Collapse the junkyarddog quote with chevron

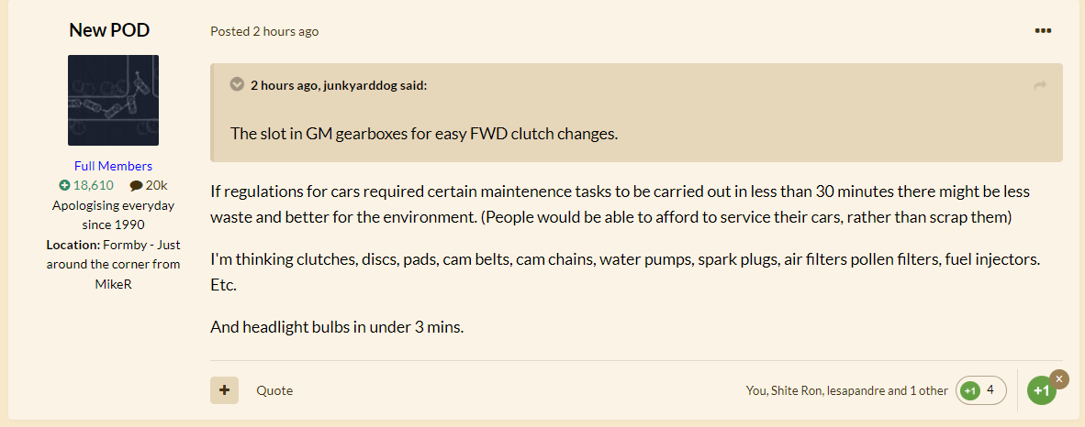[237, 84]
